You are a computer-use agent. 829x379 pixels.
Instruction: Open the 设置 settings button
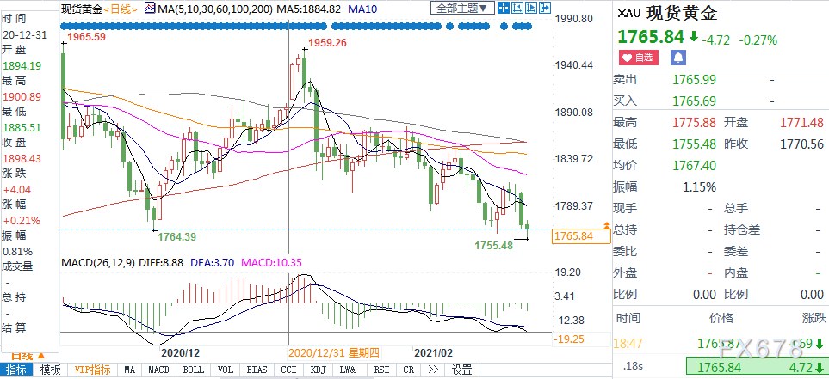(x=462, y=370)
